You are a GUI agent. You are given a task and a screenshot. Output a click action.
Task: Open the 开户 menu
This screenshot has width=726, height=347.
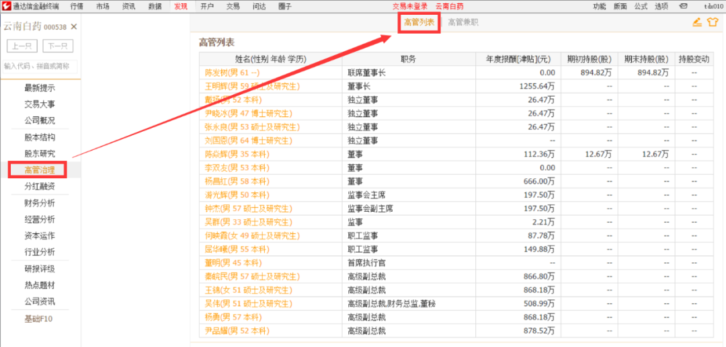coord(208,7)
